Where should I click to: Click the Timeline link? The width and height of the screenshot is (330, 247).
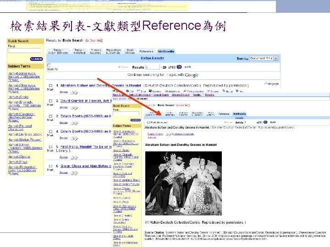197,95
